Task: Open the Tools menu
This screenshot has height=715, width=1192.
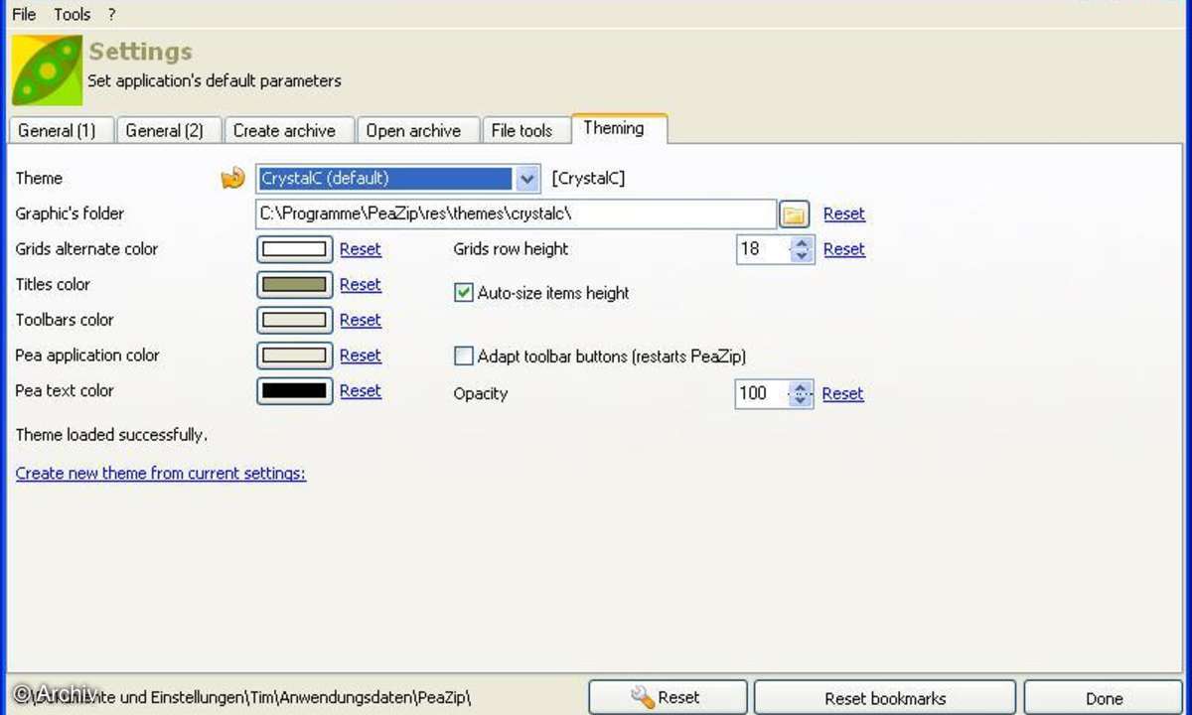Action: pos(73,14)
